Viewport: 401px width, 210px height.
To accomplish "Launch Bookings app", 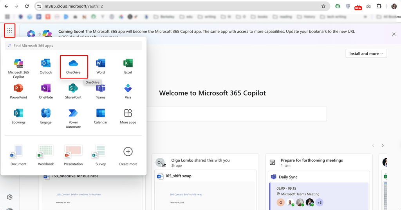I will coord(18,116).
